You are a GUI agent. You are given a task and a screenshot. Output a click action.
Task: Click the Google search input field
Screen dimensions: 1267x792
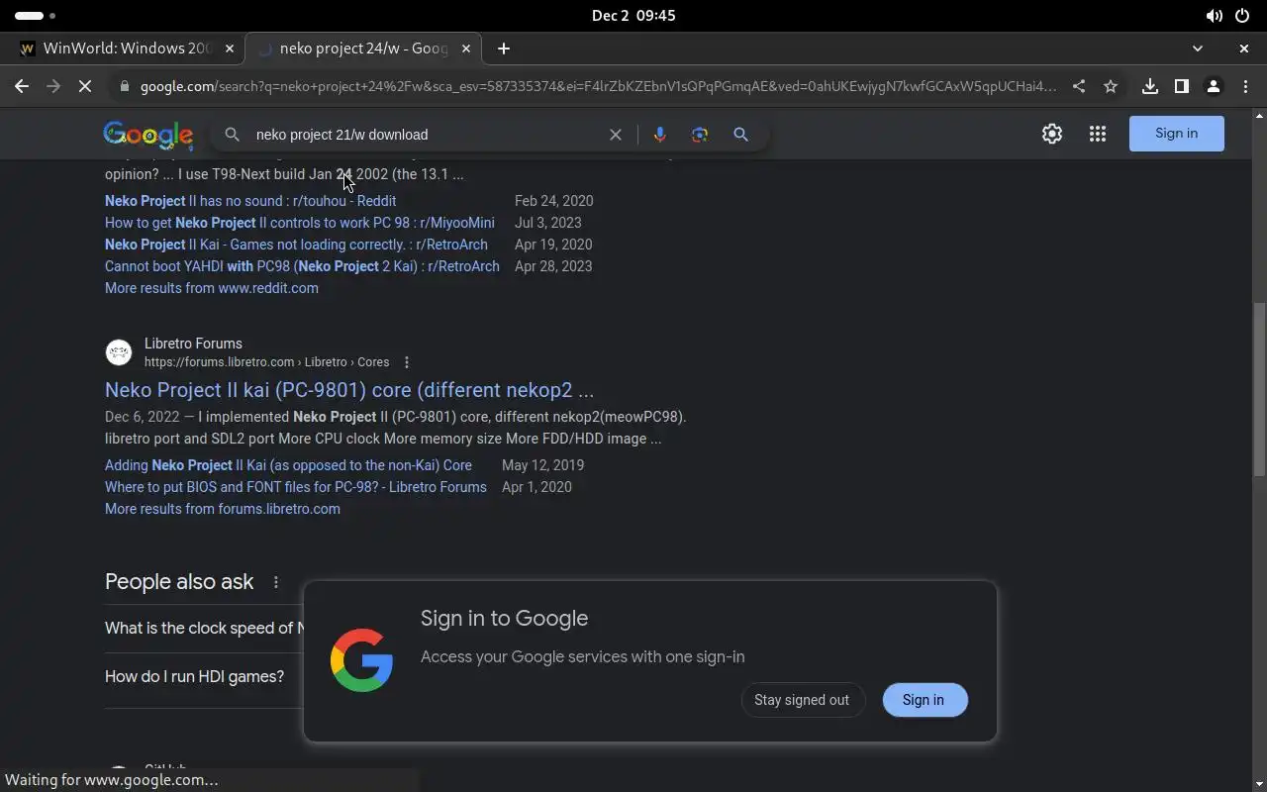click(426, 135)
